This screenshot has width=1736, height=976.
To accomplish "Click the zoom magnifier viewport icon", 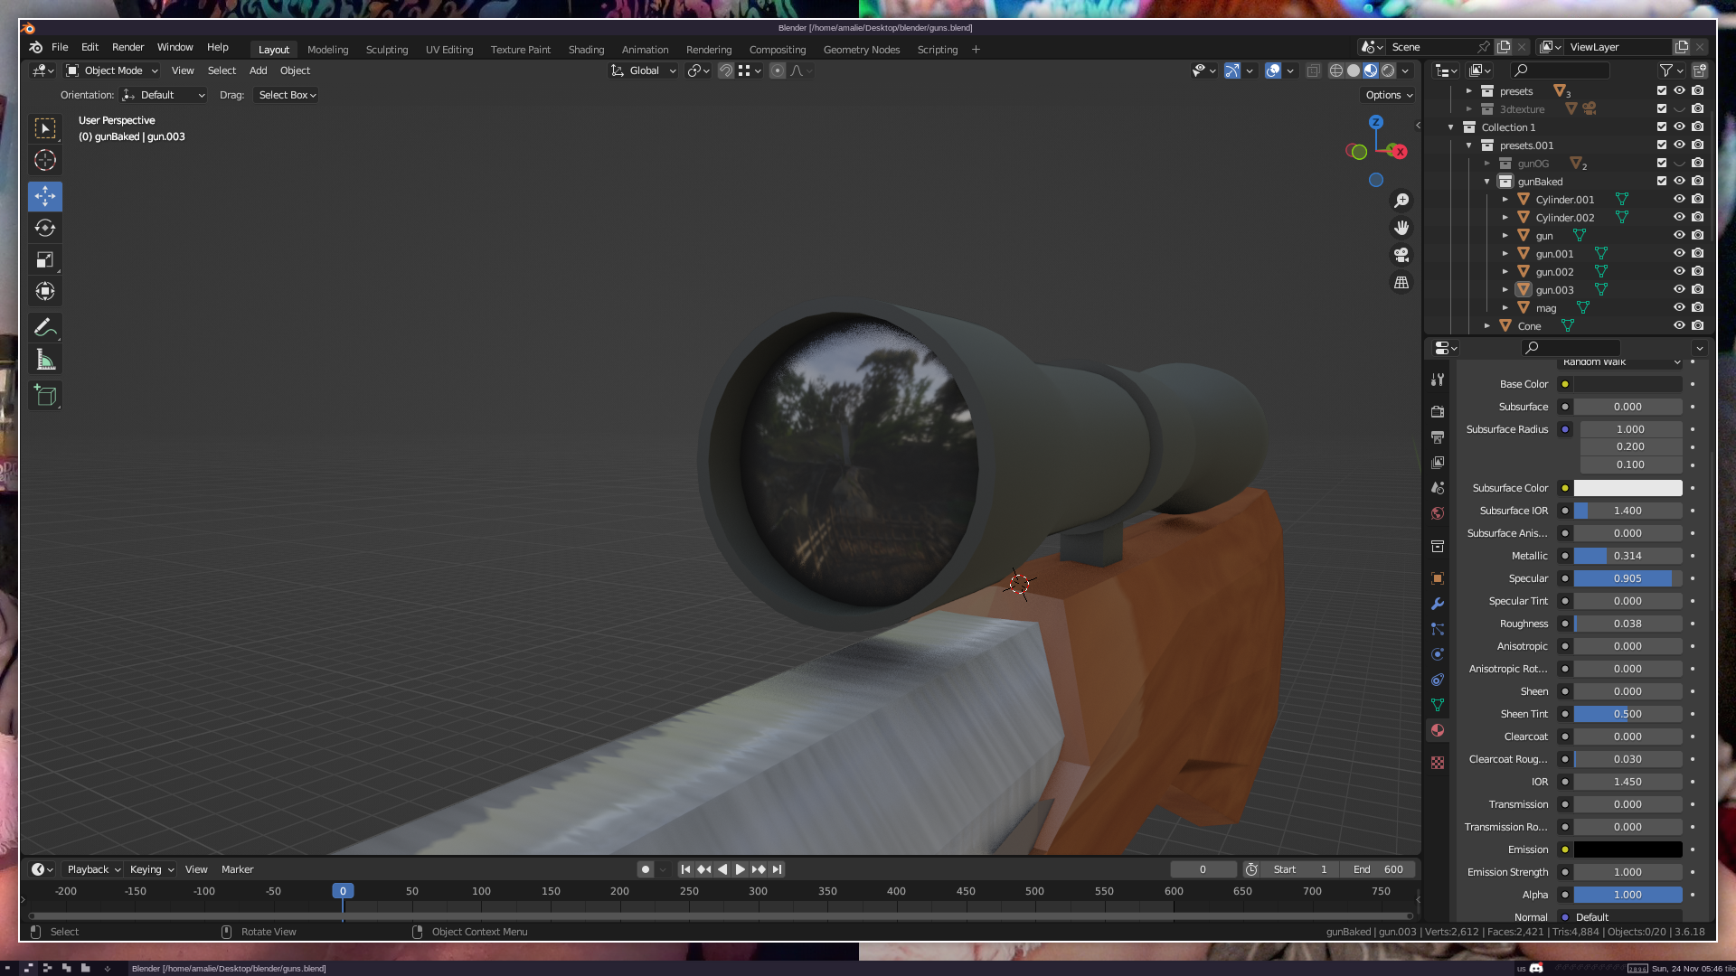I will (1401, 201).
